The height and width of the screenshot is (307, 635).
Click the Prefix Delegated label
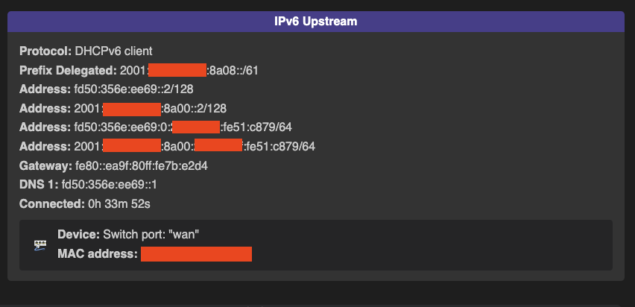pos(68,71)
